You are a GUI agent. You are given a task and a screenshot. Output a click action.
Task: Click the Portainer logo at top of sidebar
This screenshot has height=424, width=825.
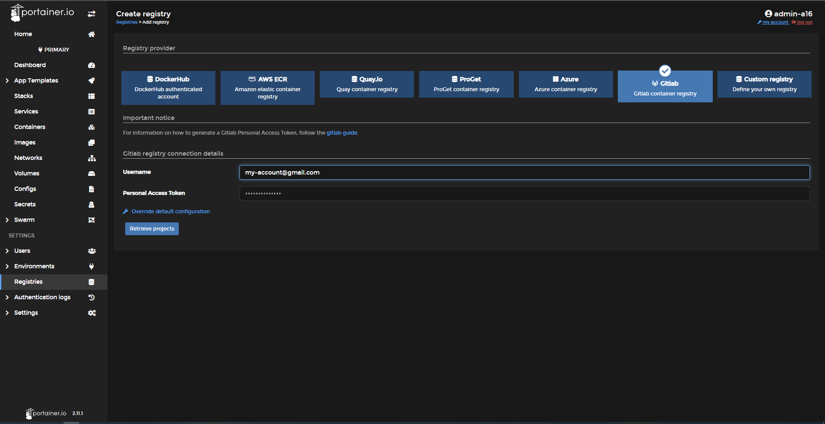pyautogui.click(x=42, y=13)
